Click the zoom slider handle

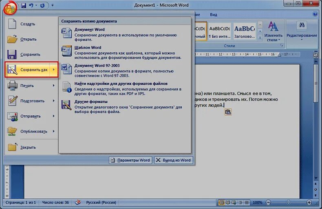click(289, 202)
